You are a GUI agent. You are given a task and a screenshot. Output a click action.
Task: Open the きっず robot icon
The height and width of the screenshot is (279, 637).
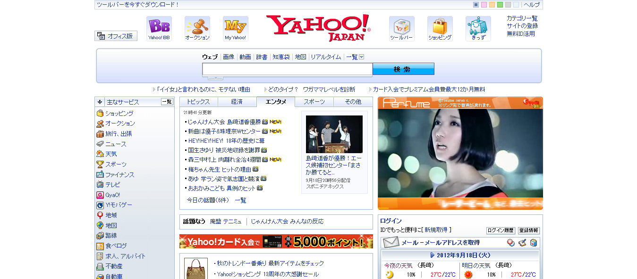[478, 29]
